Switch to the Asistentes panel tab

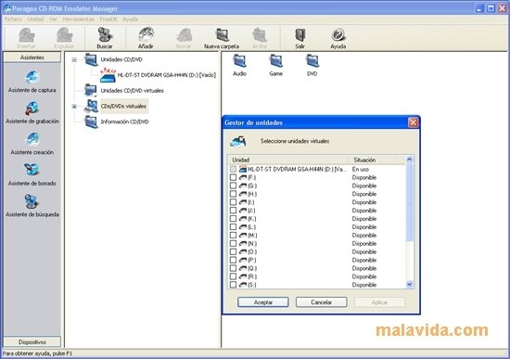(x=32, y=58)
